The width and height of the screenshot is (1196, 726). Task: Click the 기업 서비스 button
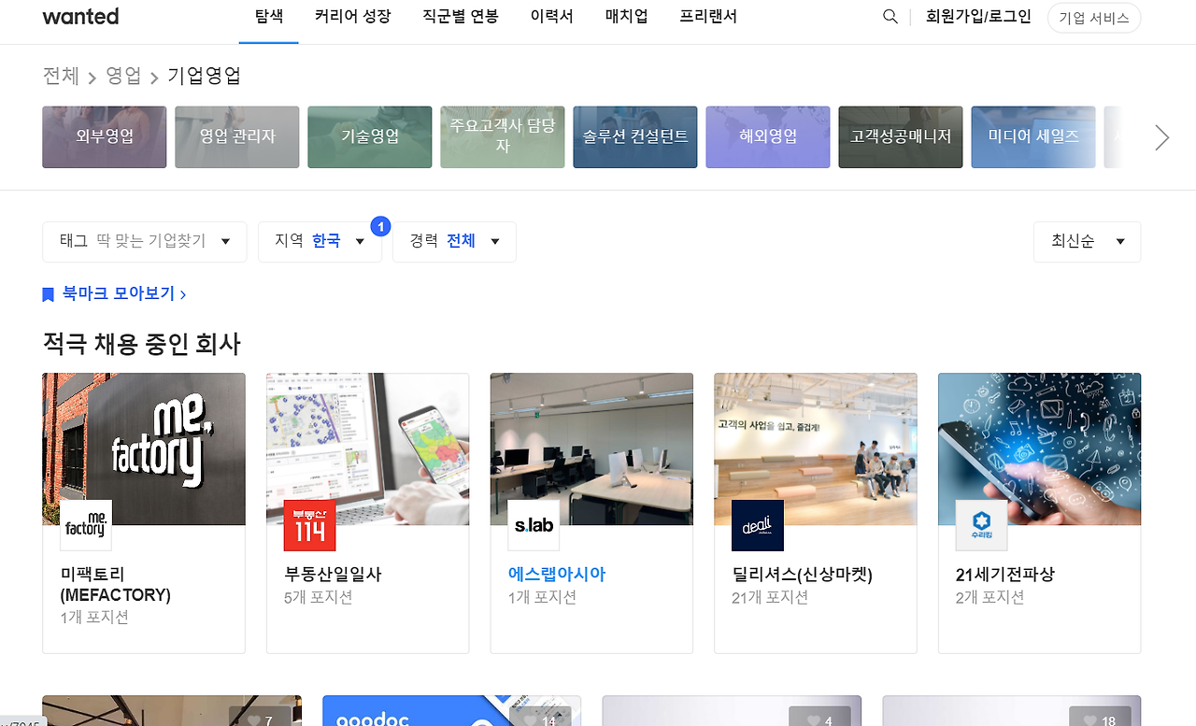click(1094, 18)
